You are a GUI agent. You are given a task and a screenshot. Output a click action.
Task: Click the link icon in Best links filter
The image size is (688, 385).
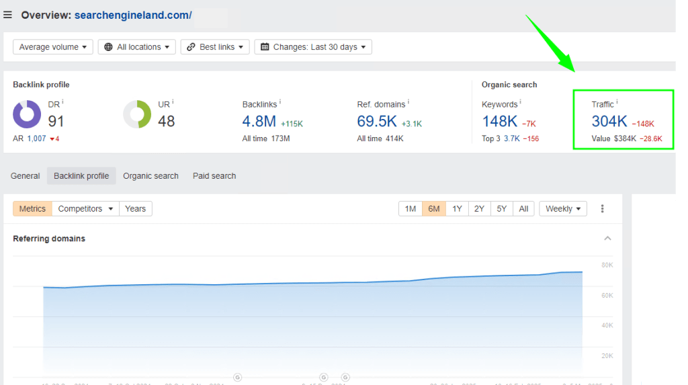click(191, 47)
